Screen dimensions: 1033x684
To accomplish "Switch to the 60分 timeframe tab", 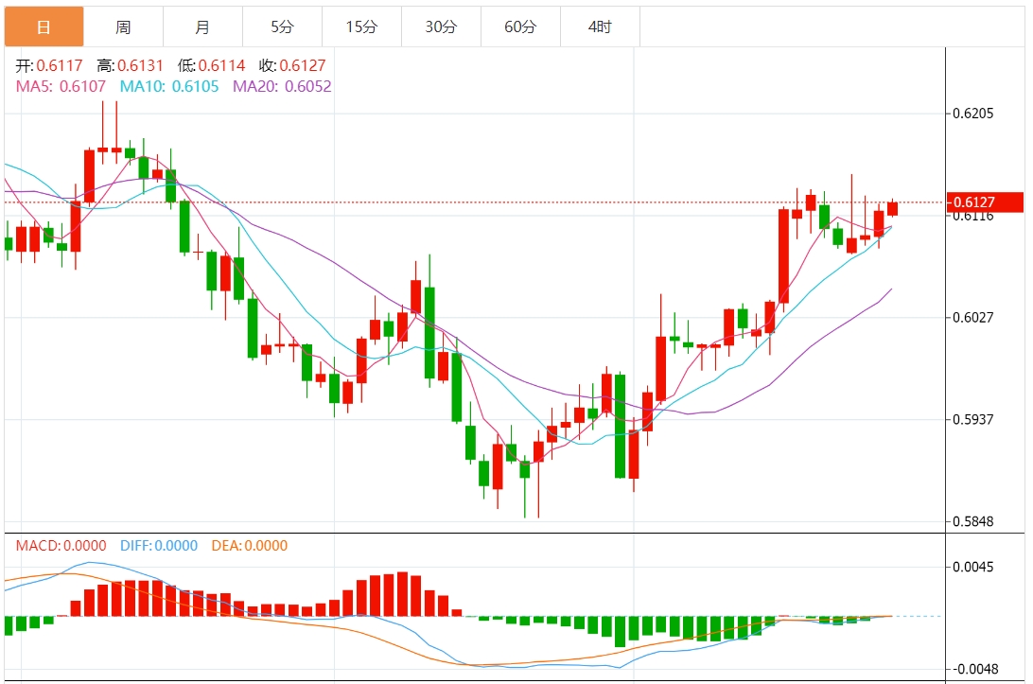I will (520, 26).
